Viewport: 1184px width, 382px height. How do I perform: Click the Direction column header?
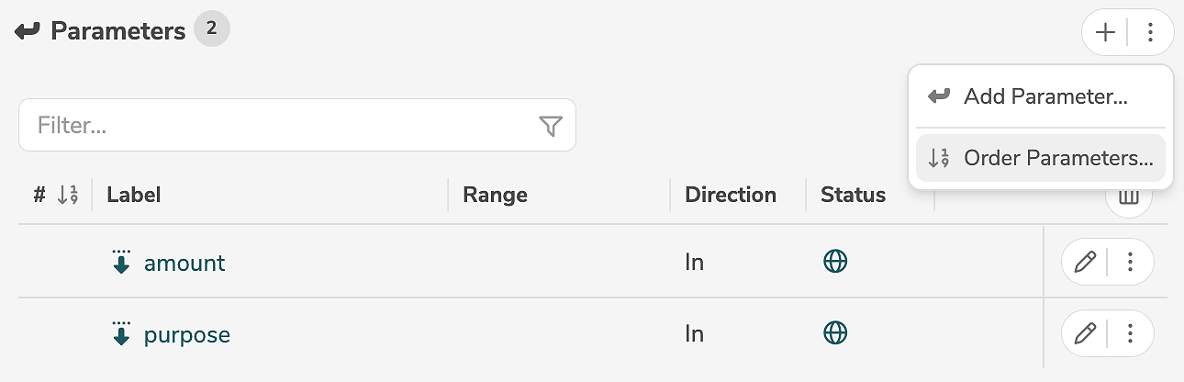point(731,195)
